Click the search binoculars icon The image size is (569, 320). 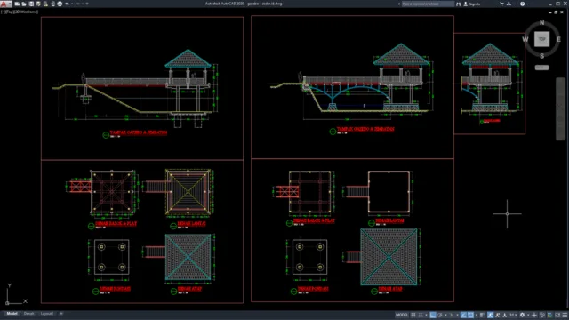(x=459, y=4)
